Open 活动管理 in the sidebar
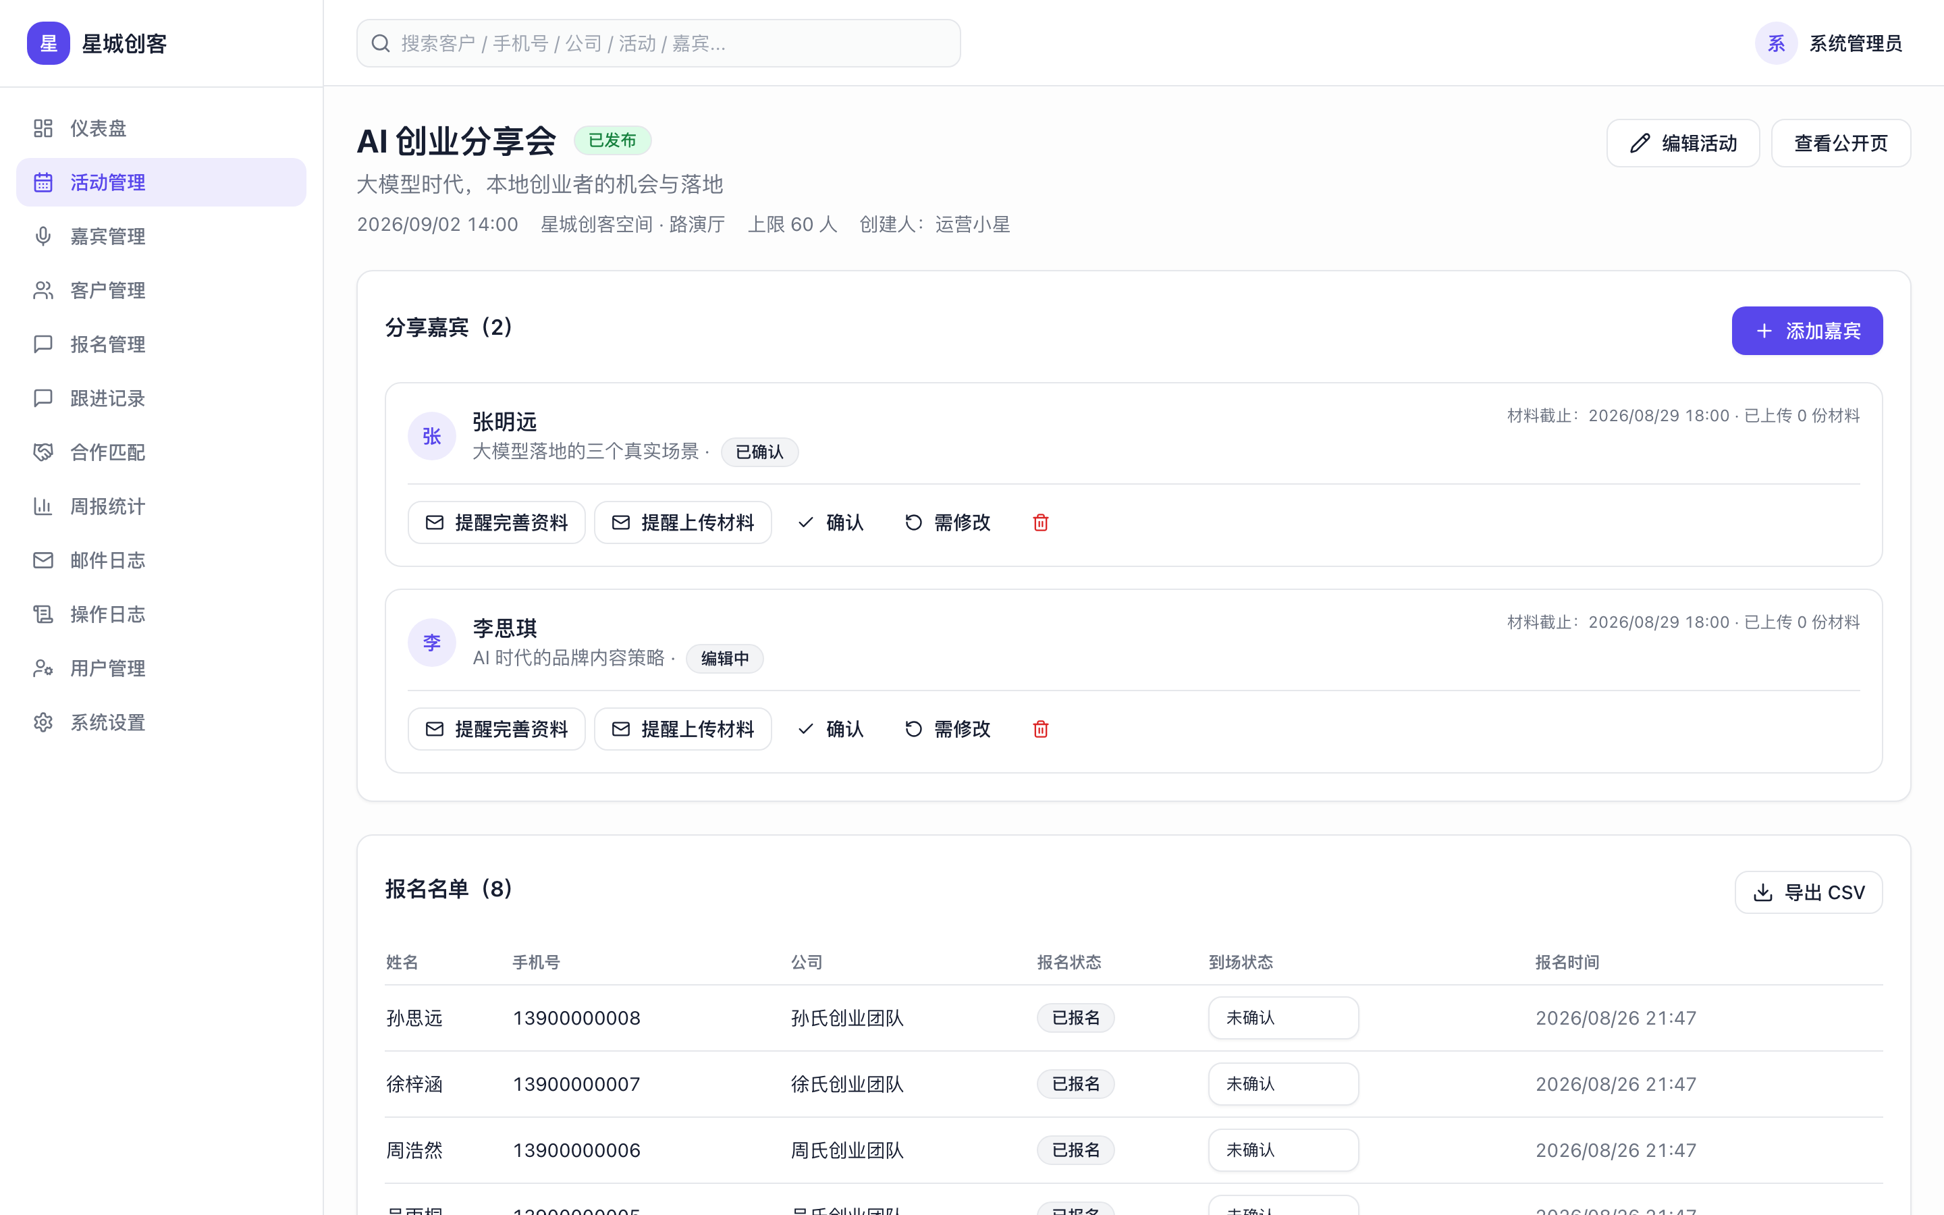This screenshot has width=1944, height=1215. (x=161, y=182)
